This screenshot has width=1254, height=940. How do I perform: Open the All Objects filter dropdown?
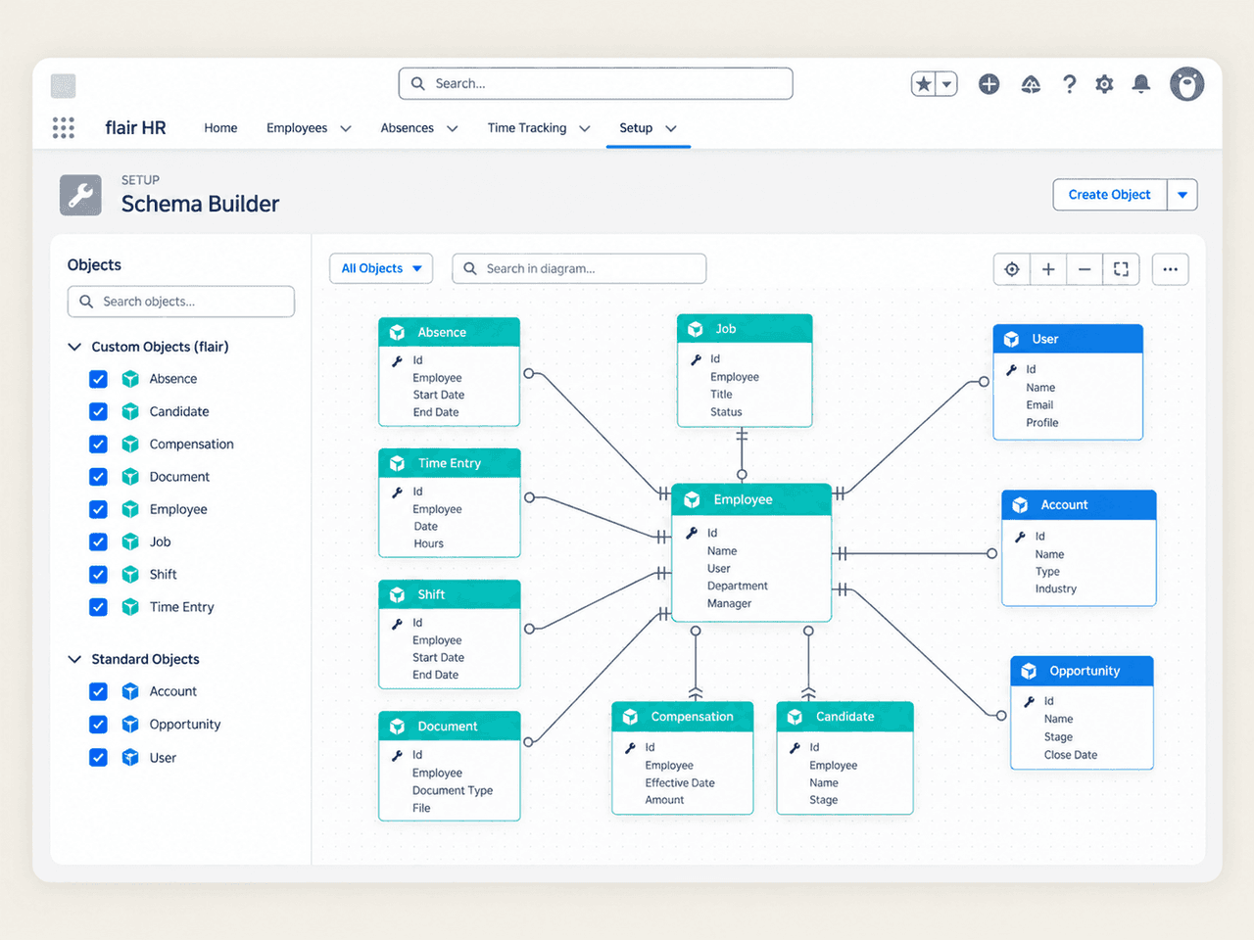[x=381, y=268]
